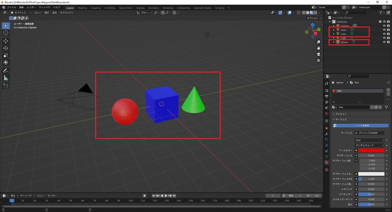Pick the Annotate pencil tool

point(6,71)
